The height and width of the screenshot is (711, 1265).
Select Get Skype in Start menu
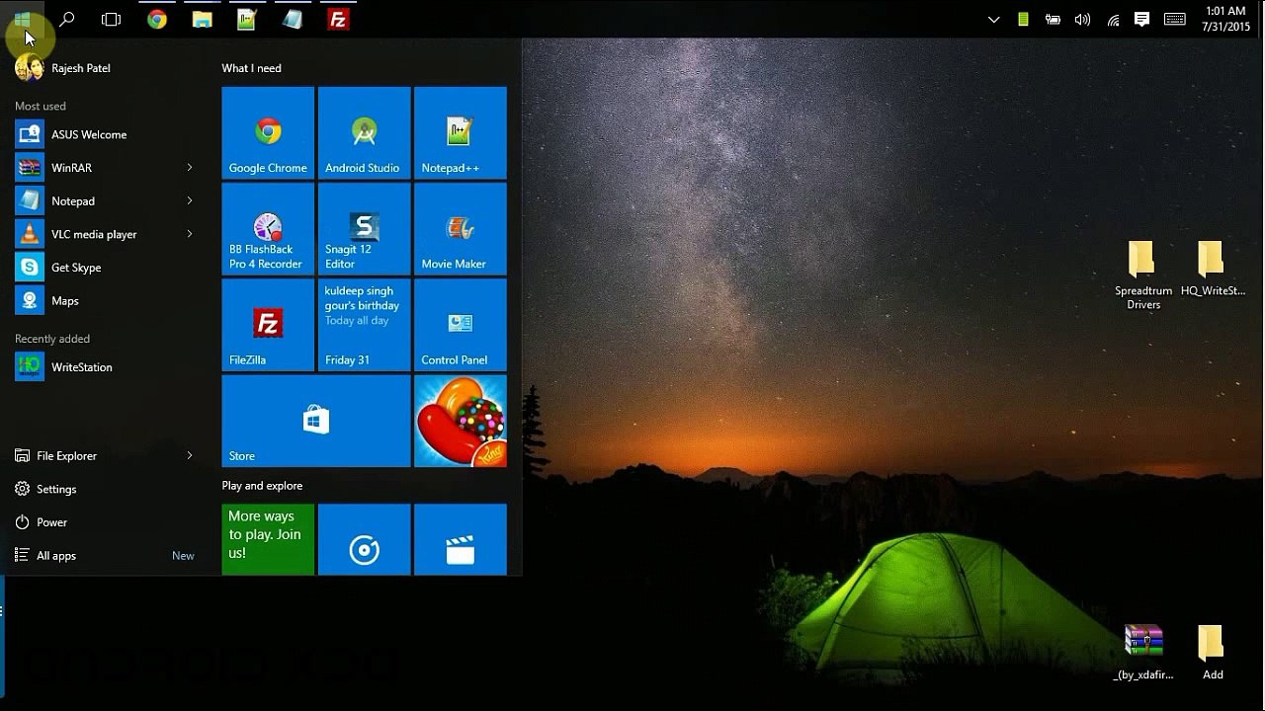pos(104,268)
